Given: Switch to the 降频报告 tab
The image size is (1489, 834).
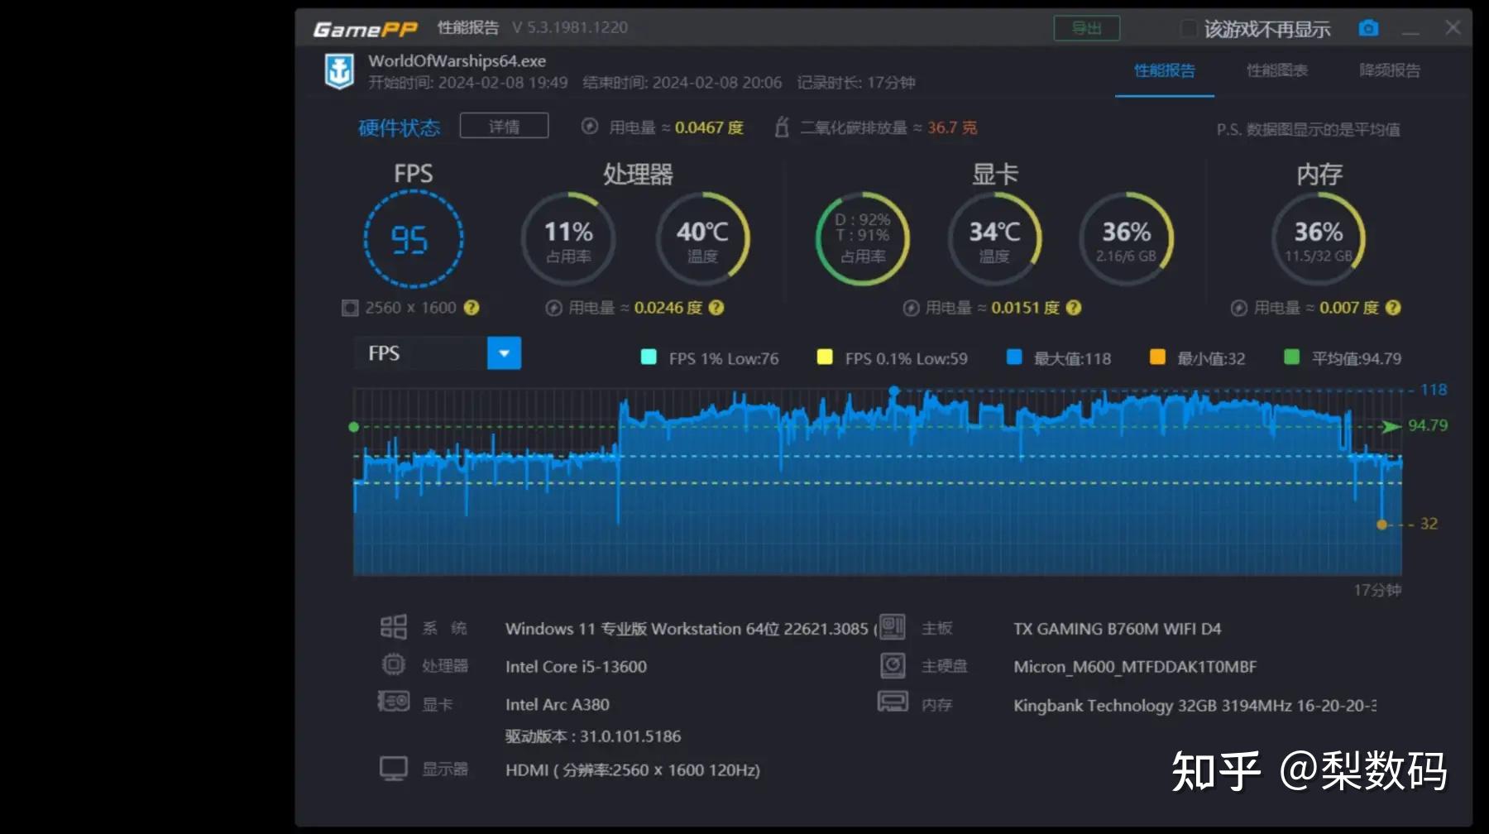Looking at the screenshot, I should pos(1390,70).
